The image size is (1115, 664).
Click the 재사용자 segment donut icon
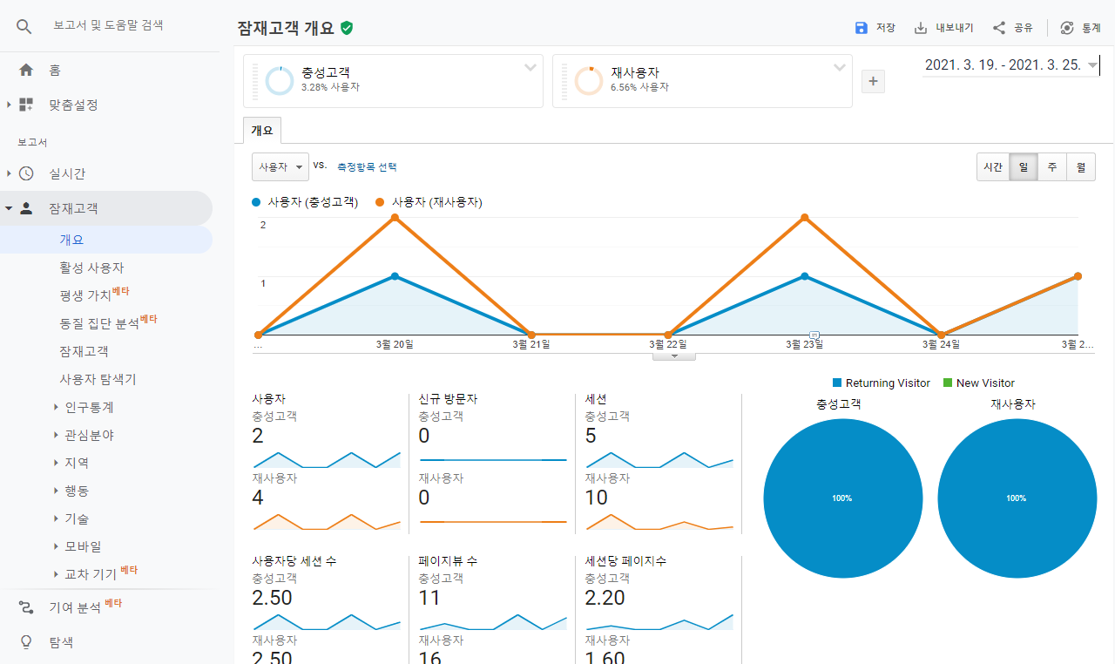point(589,80)
